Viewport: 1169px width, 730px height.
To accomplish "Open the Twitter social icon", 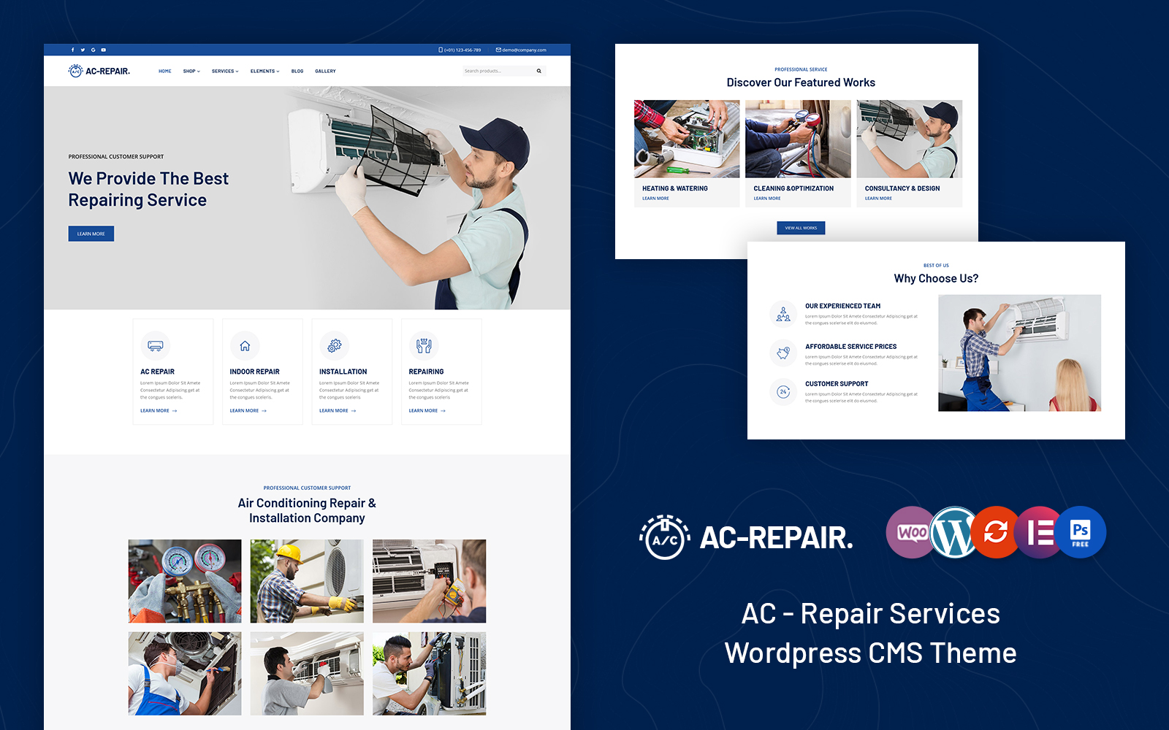I will (82, 50).
